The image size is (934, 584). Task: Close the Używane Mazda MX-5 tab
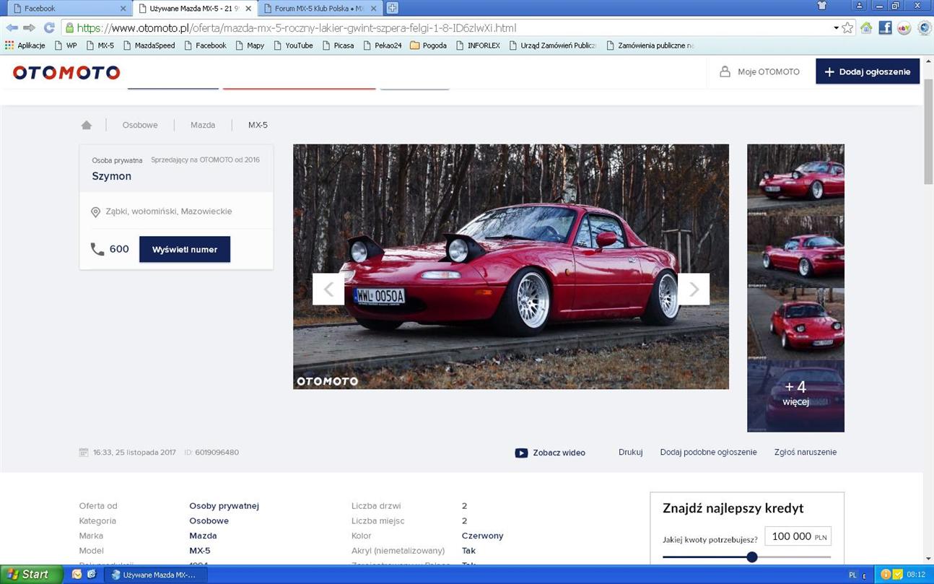(248, 9)
